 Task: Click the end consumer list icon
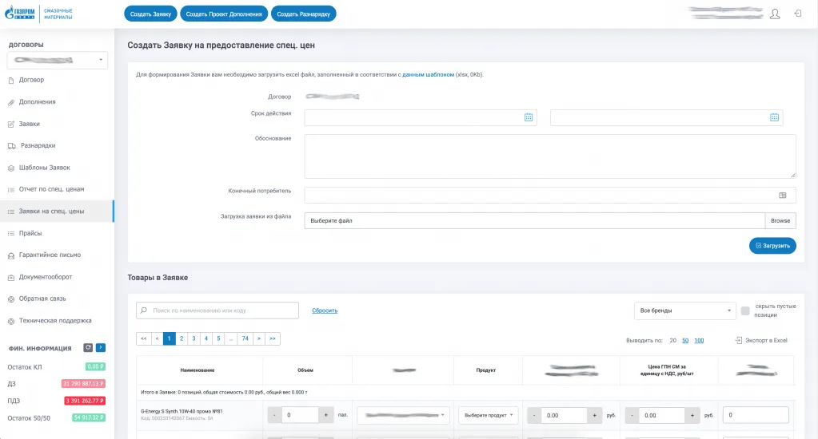782,195
